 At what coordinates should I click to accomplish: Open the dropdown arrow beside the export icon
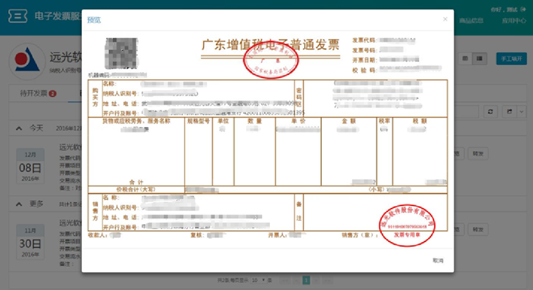(521, 111)
